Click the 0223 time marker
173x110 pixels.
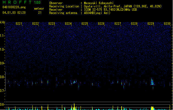[x=52, y=24]
